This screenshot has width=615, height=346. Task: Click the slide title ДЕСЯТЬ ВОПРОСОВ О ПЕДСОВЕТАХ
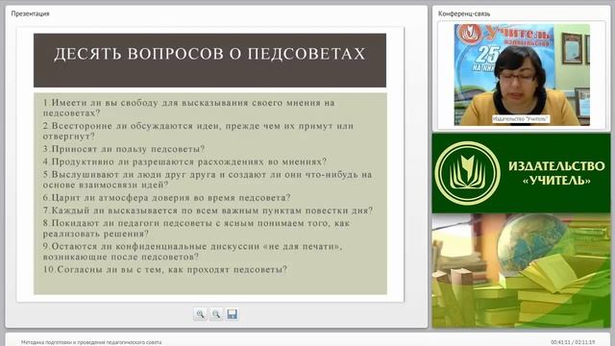[209, 54]
